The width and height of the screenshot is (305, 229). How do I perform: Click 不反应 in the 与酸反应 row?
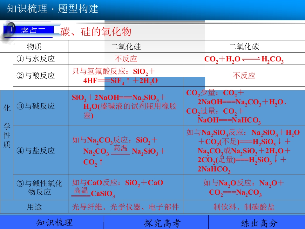tap(244, 75)
